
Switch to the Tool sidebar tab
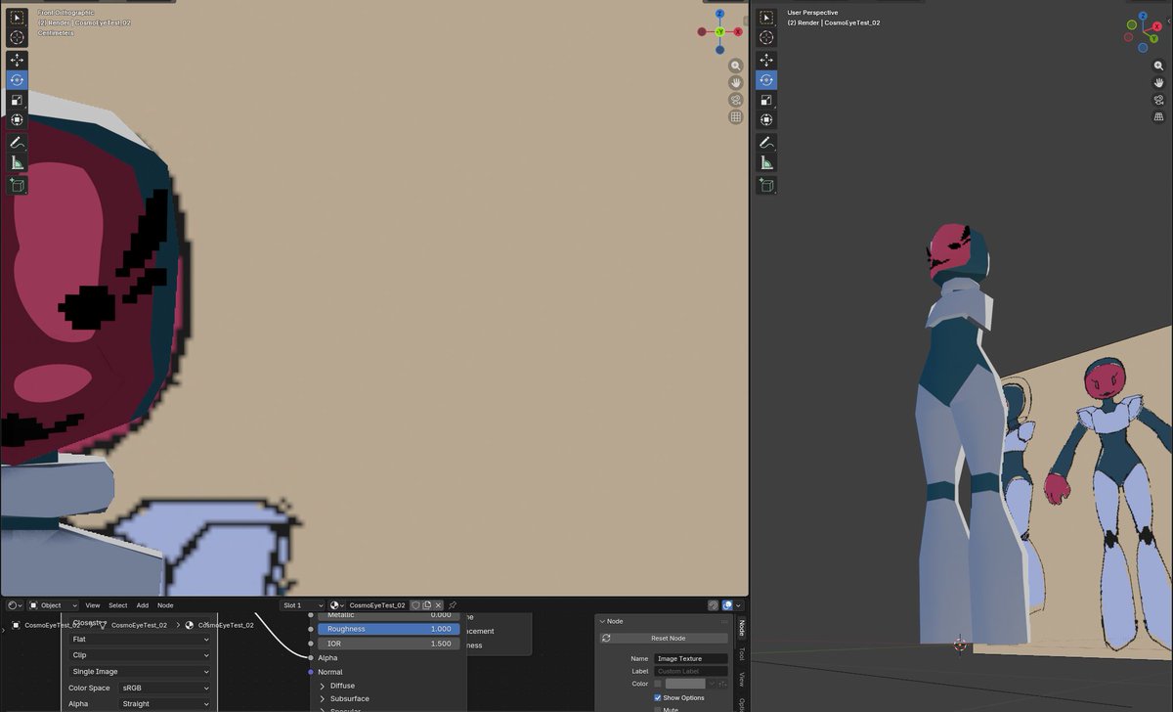[x=741, y=653]
